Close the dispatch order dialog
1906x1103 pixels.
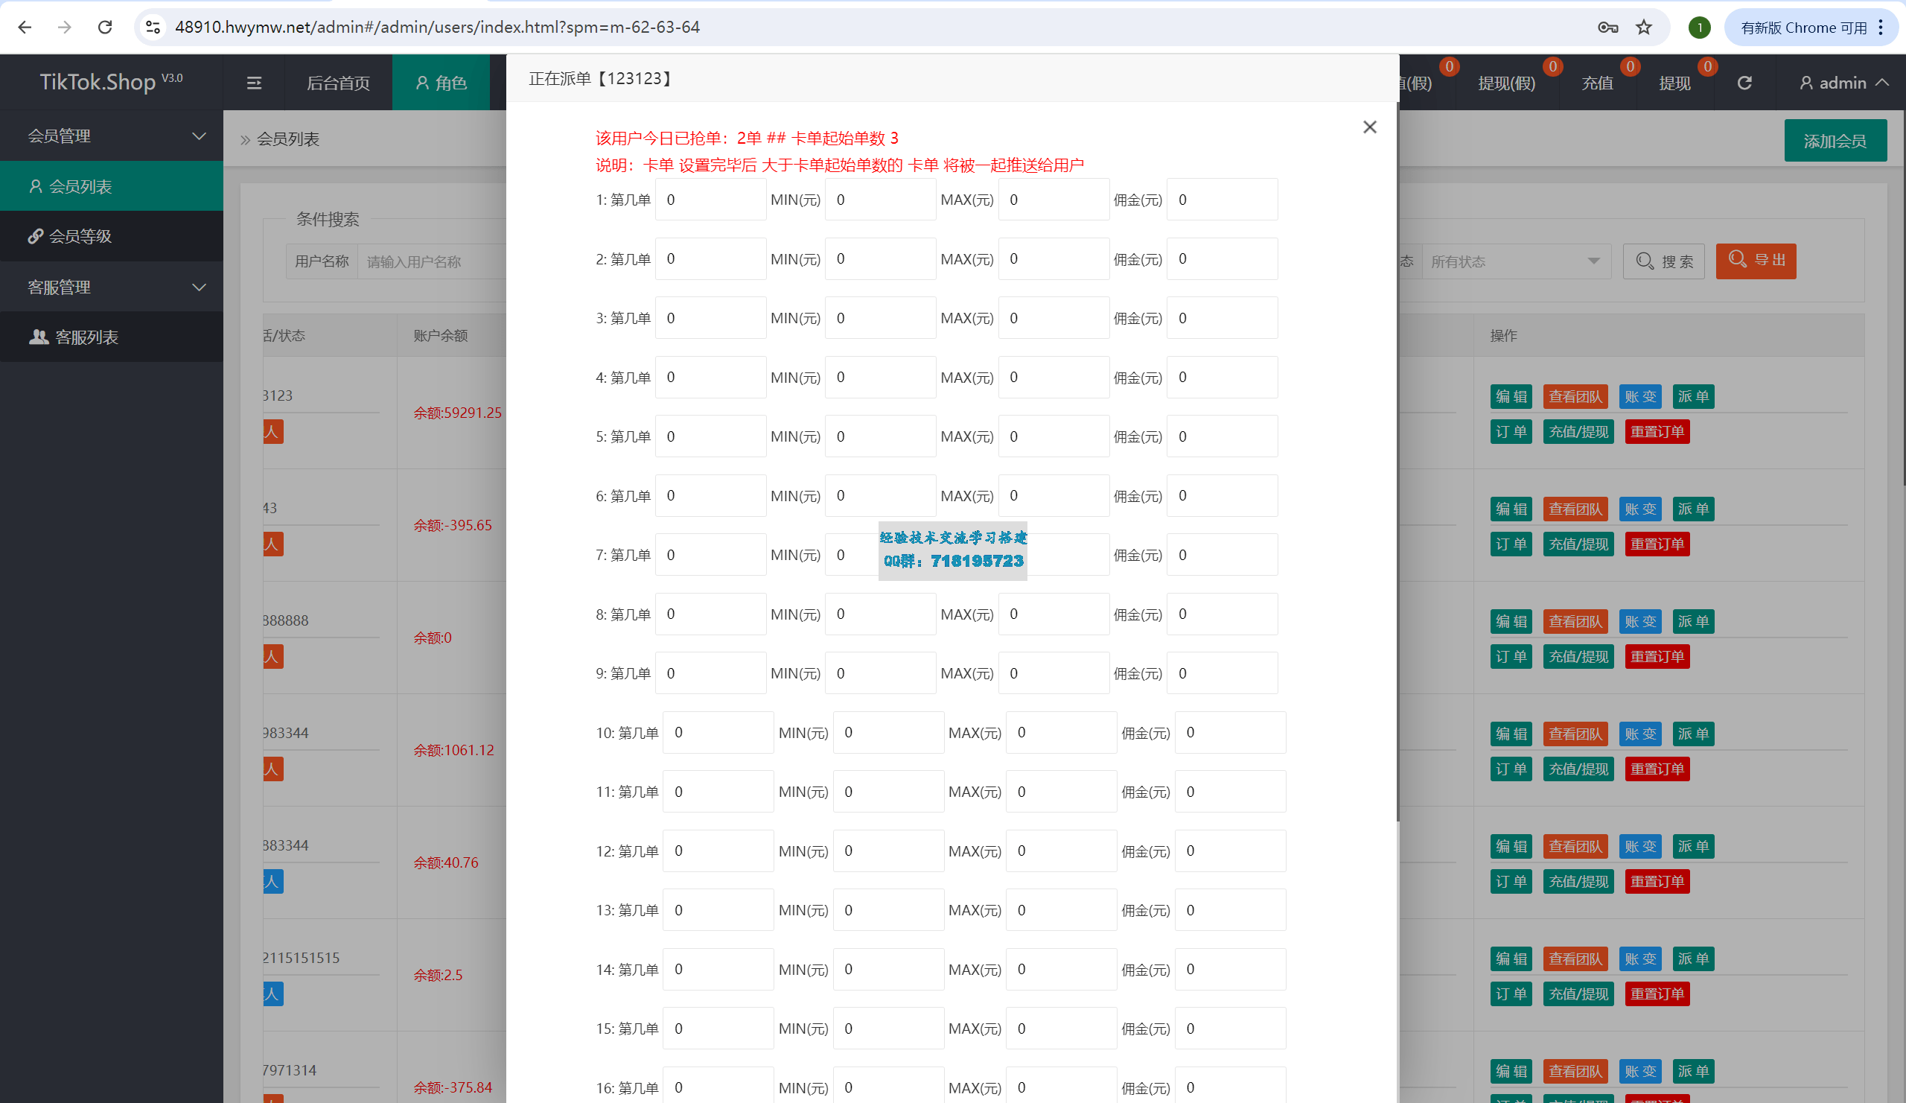pos(1369,127)
